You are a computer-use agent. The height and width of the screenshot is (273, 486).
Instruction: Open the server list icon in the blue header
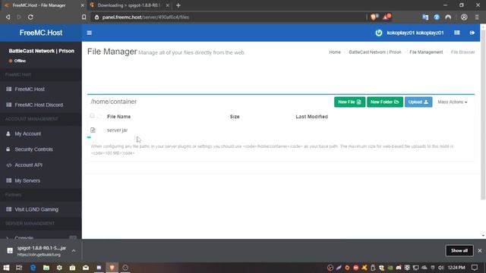pos(457,33)
